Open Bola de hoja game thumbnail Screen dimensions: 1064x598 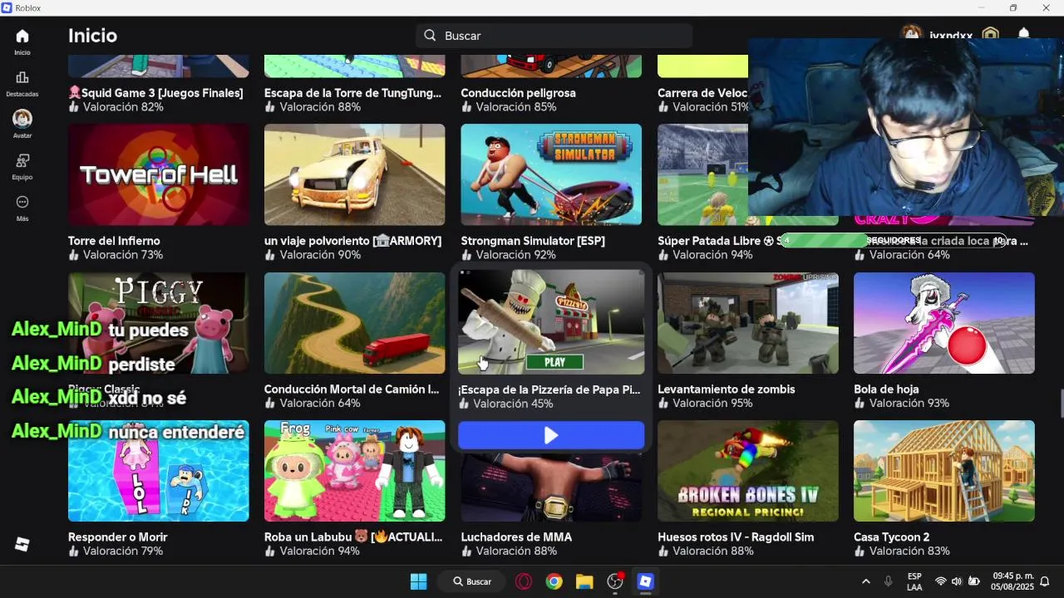[x=944, y=322]
